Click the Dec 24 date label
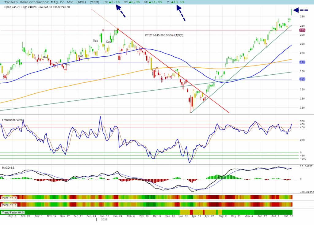Image resolution: width=314 pixels, height=225 pixels. [x=91, y=216]
